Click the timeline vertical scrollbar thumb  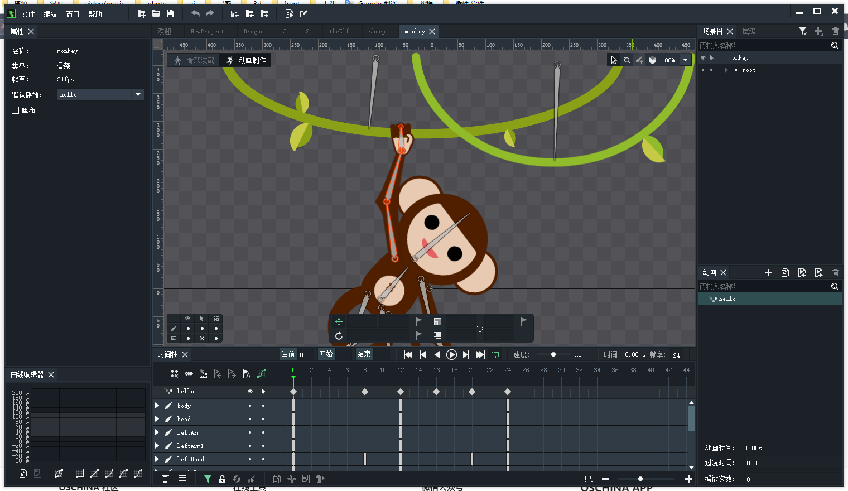(x=691, y=418)
